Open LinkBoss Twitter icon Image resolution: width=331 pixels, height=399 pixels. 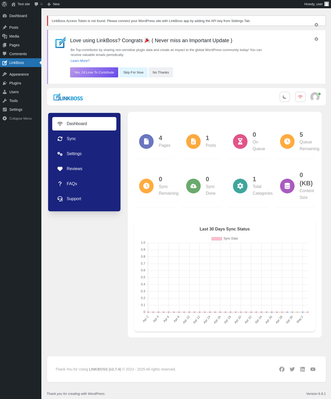tap(292, 369)
